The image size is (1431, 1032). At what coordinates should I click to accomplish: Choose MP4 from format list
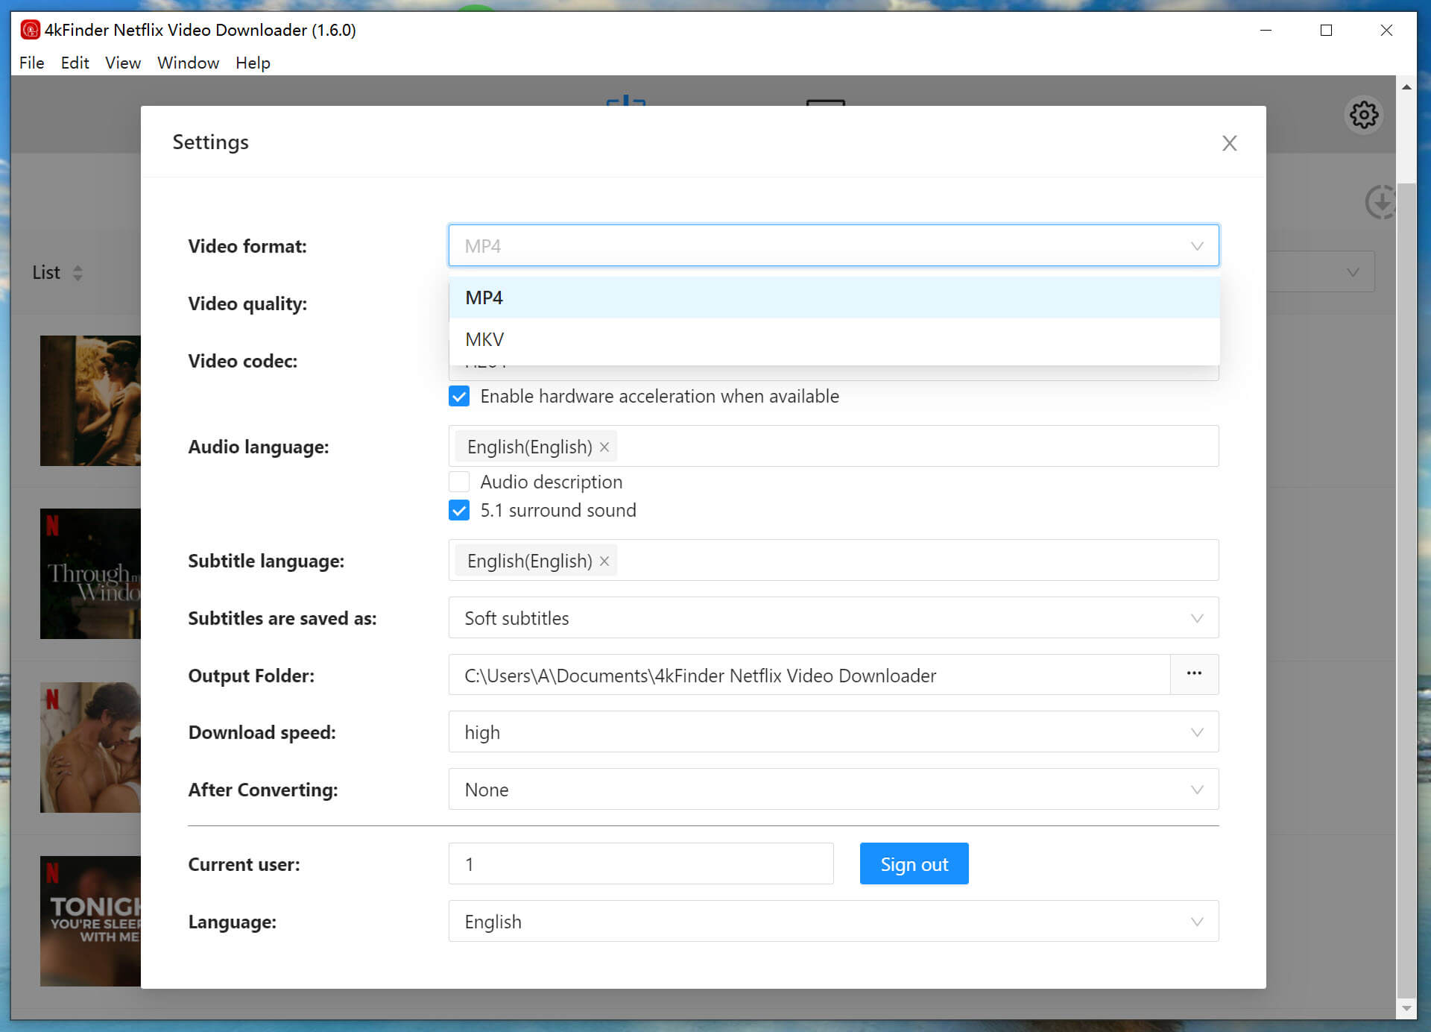coord(834,298)
